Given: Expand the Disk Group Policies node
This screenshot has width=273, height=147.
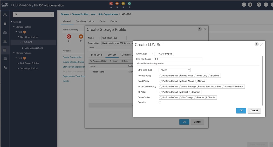Looking at the screenshot, I should click(18, 63).
